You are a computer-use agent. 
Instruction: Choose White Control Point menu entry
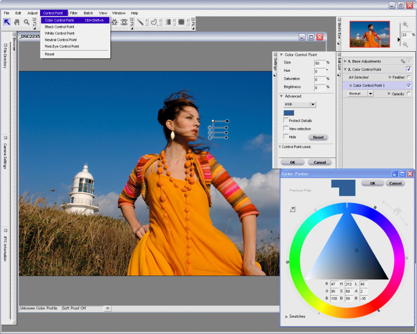59,33
